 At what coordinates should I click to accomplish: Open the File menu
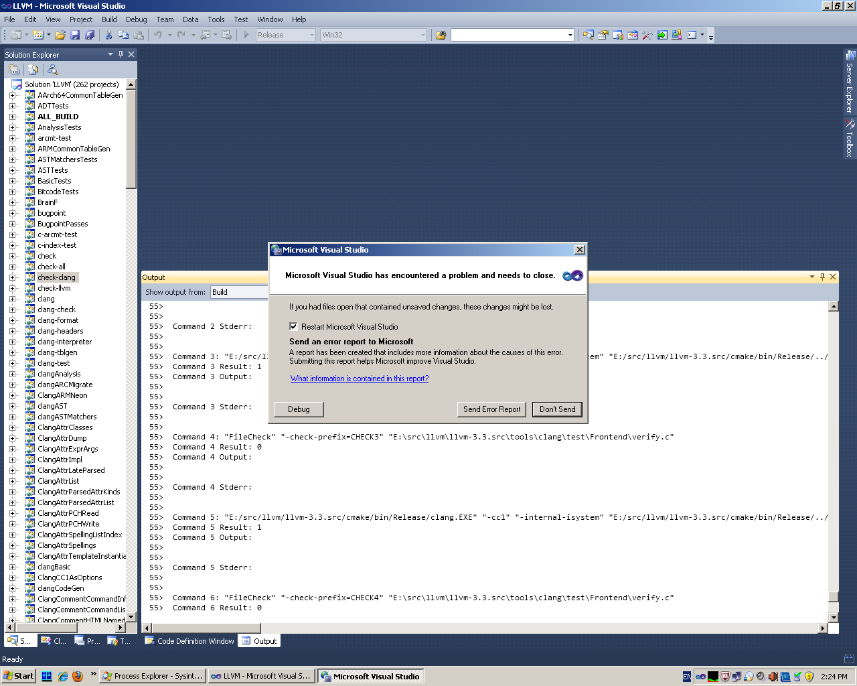(x=9, y=19)
